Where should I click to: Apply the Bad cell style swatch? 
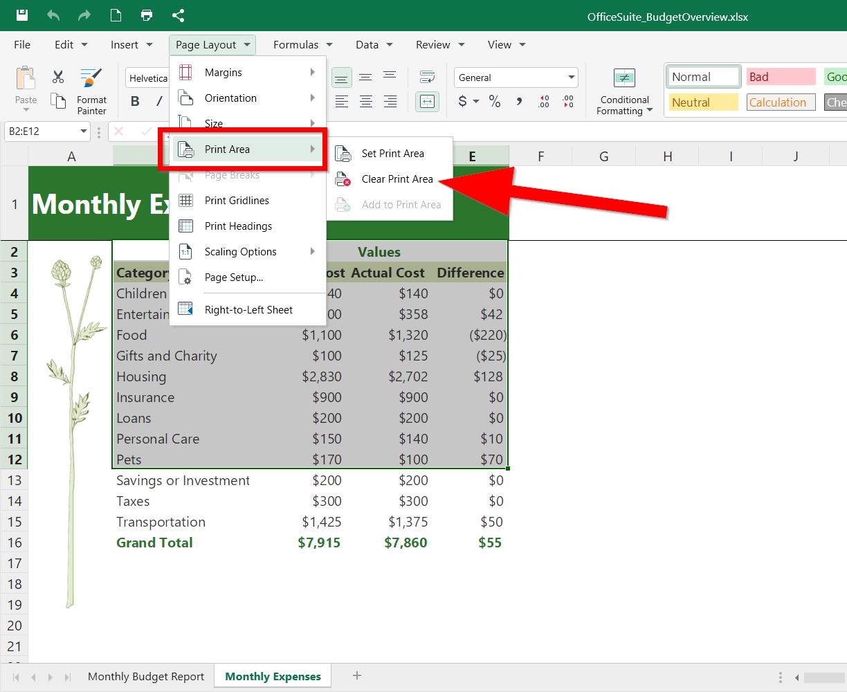click(781, 77)
